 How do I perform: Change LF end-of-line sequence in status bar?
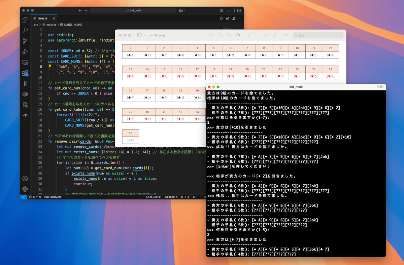[x=194, y=197]
